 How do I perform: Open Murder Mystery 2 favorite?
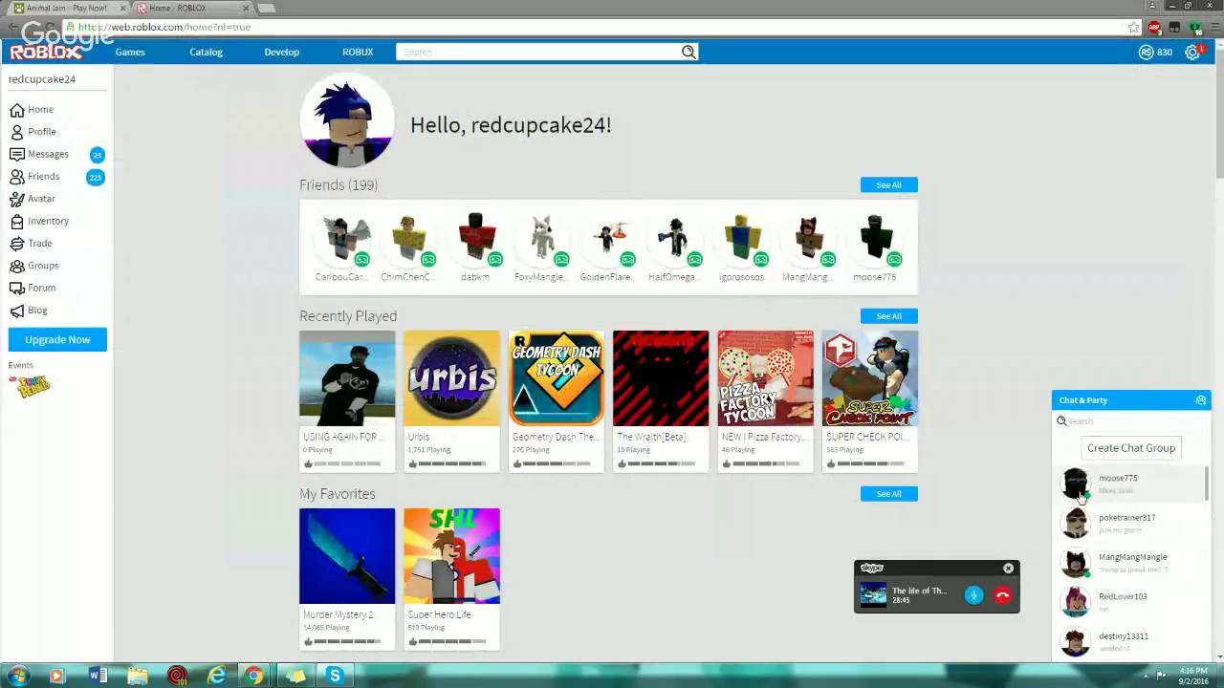coord(347,556)
